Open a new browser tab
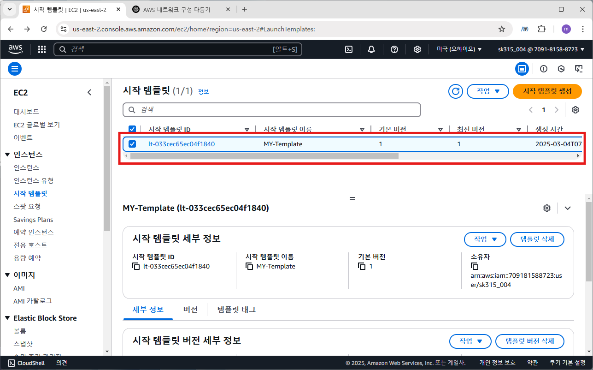The image size is (593, 370). click(244, 9)
